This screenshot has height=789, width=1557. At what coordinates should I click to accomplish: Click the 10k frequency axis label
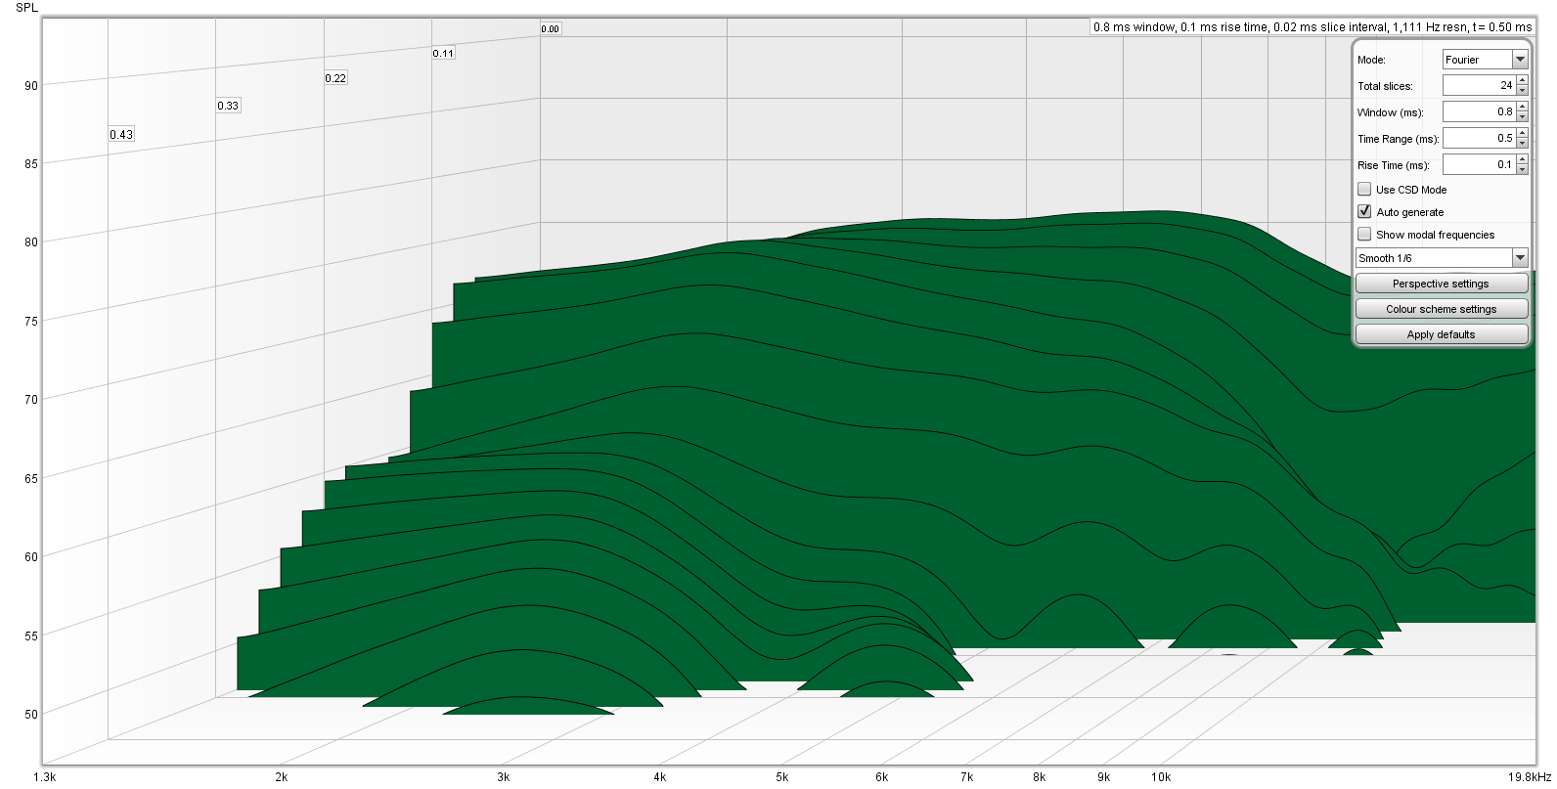pyautogui.click(x=1161, y=777)
